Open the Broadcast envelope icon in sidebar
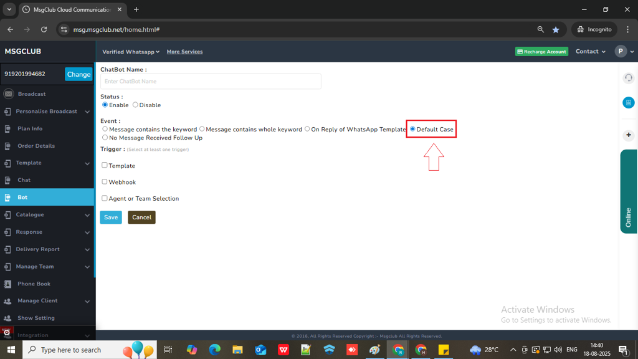The width and height of the screenshot is (638, 359). click(x=9, y=94)
